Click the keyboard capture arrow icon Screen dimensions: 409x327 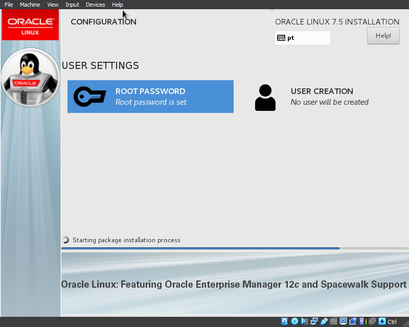click(382, 321)
